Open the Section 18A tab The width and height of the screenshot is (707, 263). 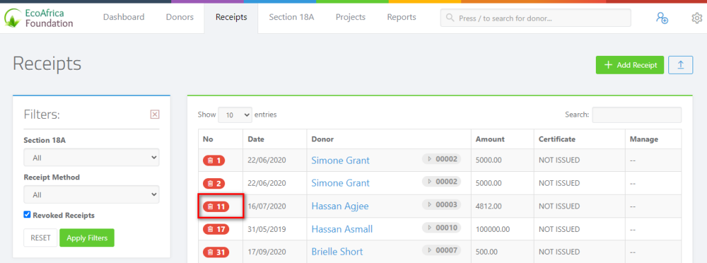pos(291,17)
